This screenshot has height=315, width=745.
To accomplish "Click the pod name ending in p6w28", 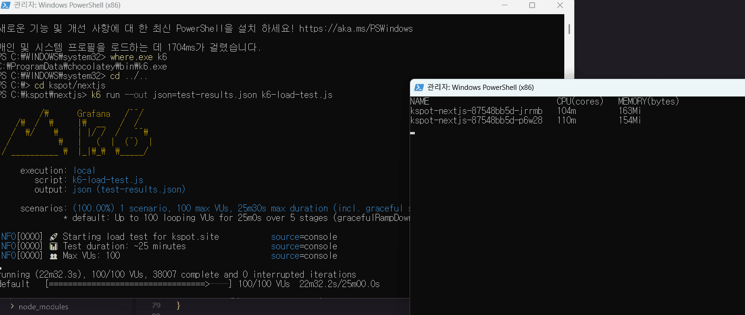I will 476,121.
